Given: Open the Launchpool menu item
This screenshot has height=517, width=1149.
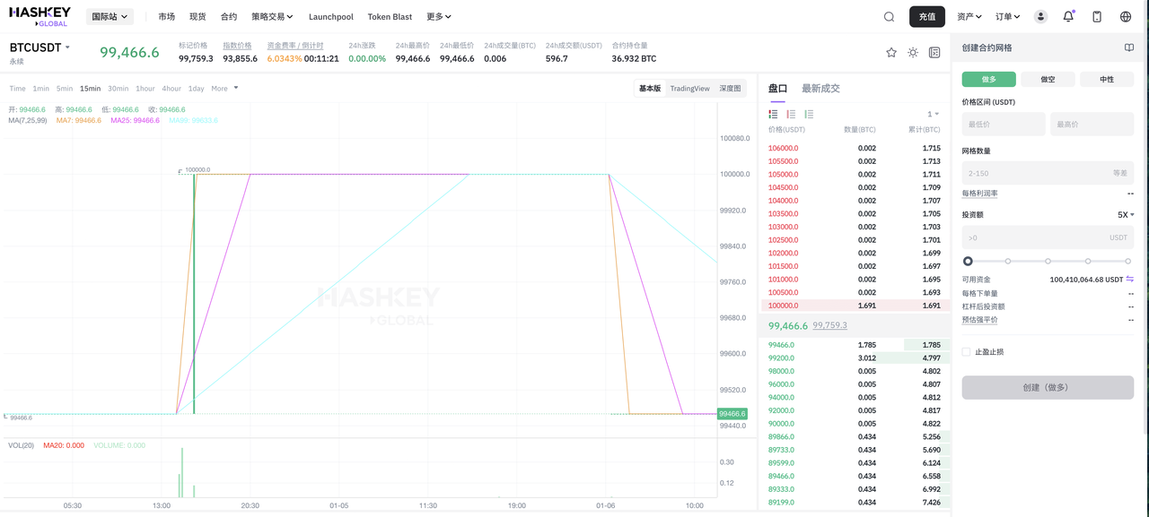Looking at the screenshot, I should point(330,17).
